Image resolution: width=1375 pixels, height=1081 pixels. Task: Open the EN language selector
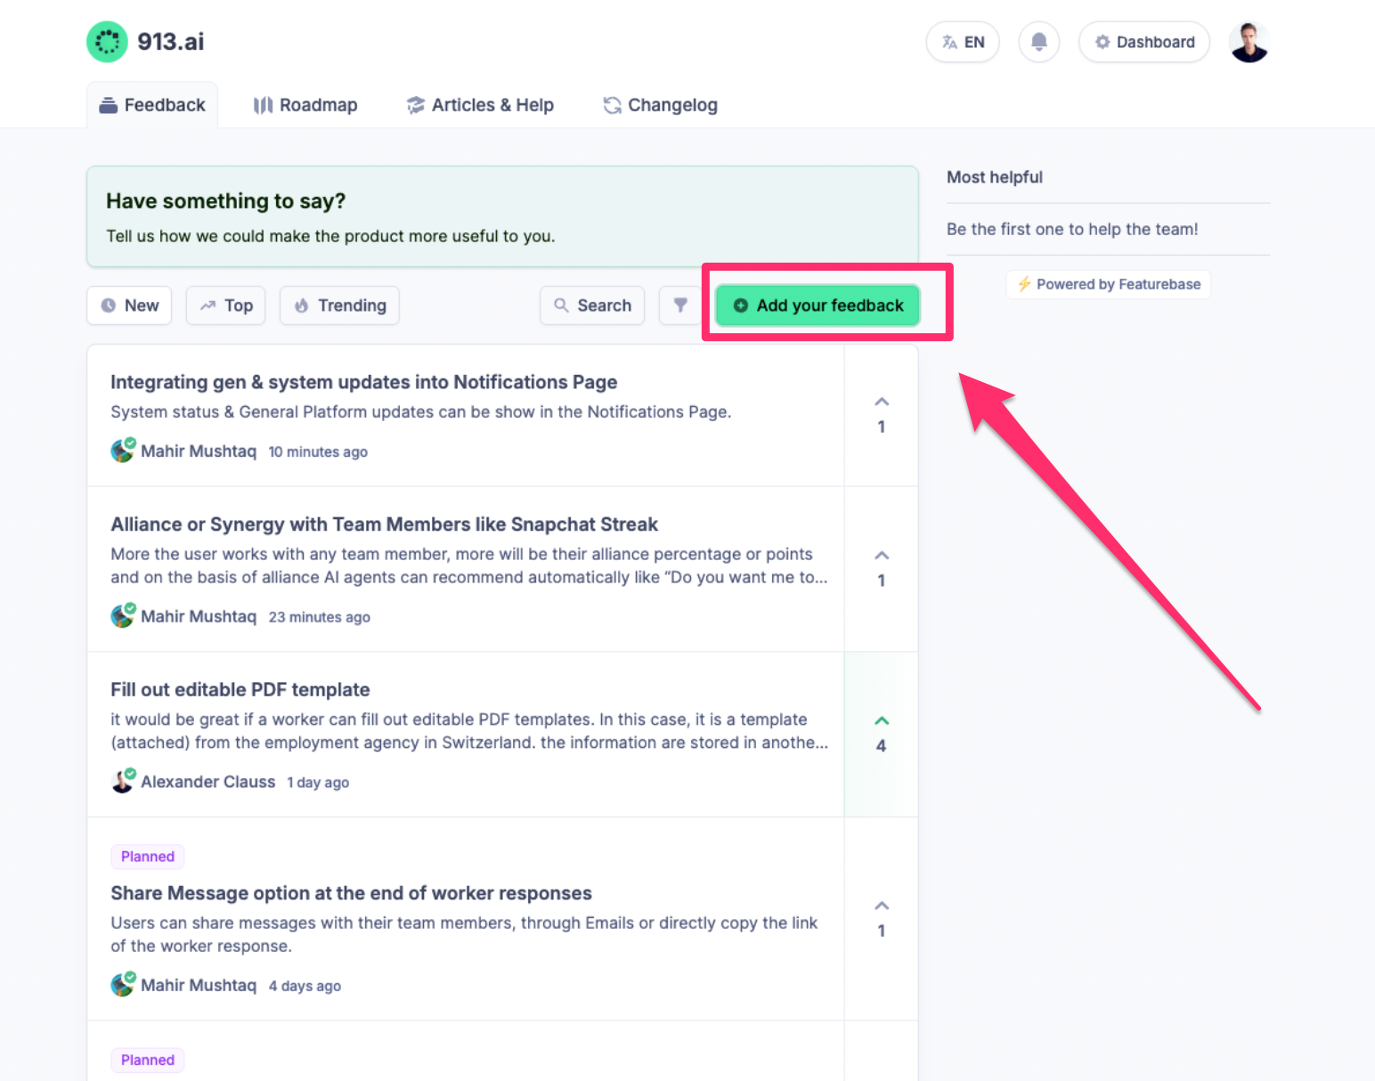pos(963,42)
